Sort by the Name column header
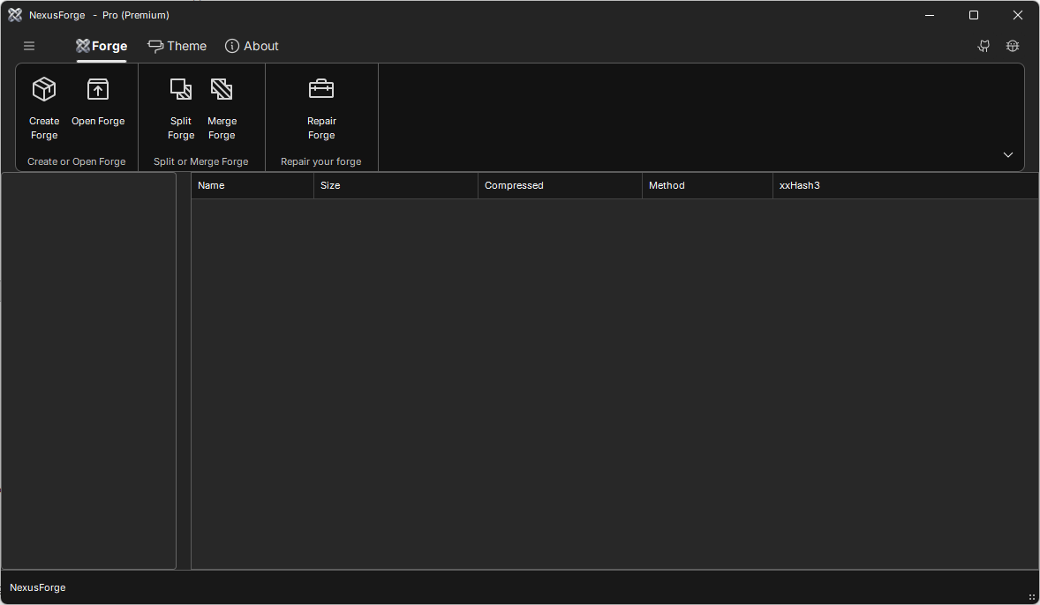Viewport: 1040px width, 605px height. [x=252, y=185]
